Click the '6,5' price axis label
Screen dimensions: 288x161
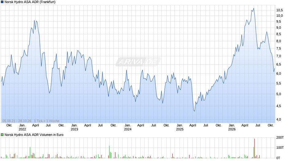(279, 65)
